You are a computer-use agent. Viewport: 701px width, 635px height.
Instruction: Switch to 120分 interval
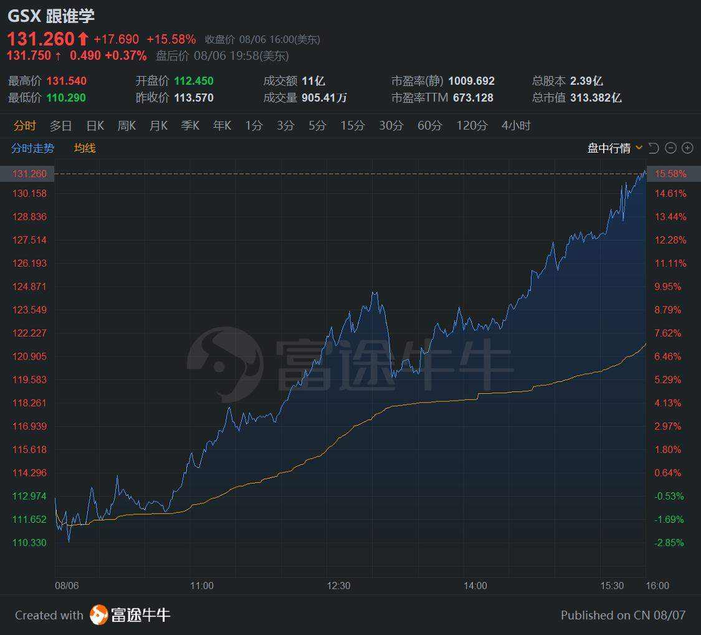[472, 126]
